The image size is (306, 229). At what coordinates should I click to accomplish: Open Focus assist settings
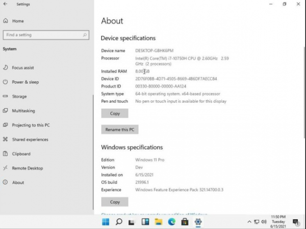click(18, 68)
